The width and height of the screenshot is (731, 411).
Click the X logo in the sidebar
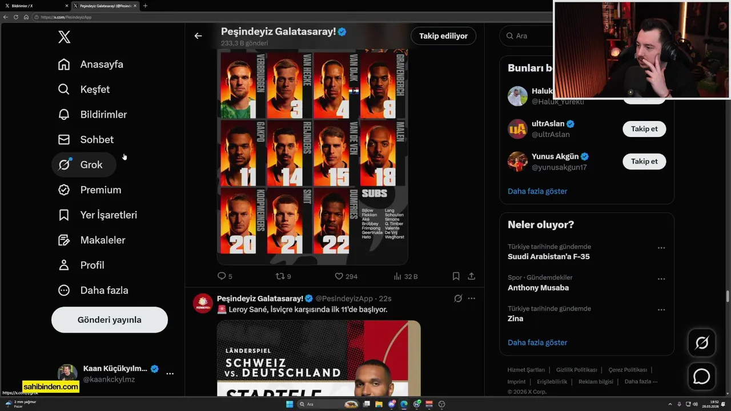pos(65,37)
